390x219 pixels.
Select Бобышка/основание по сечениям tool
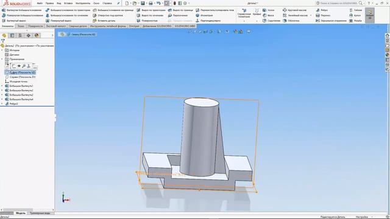(x=66, y=15)
